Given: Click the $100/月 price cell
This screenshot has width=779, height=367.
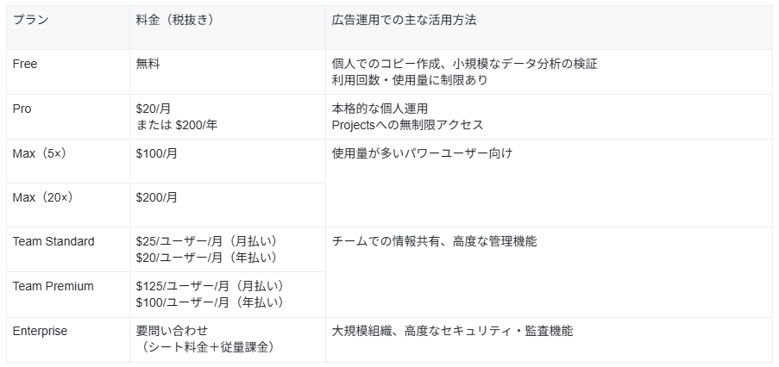Looking at the screenshot, I should (x=228, y=161).
